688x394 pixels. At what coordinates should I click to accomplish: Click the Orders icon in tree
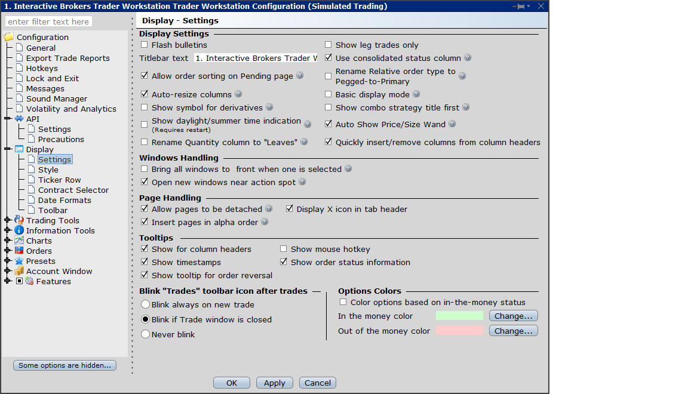click(x=19, y=251)
